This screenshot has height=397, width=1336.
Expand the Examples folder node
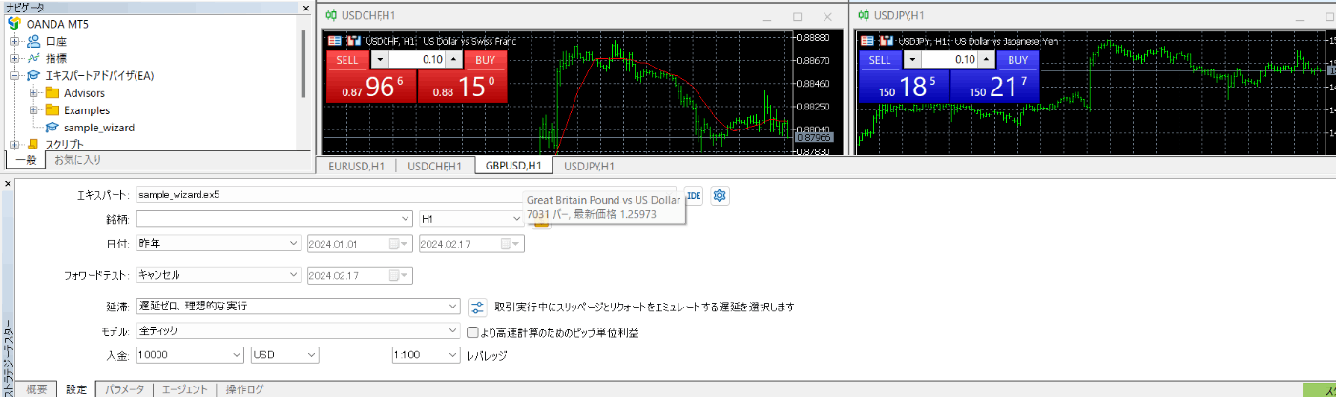click(33, 109)
